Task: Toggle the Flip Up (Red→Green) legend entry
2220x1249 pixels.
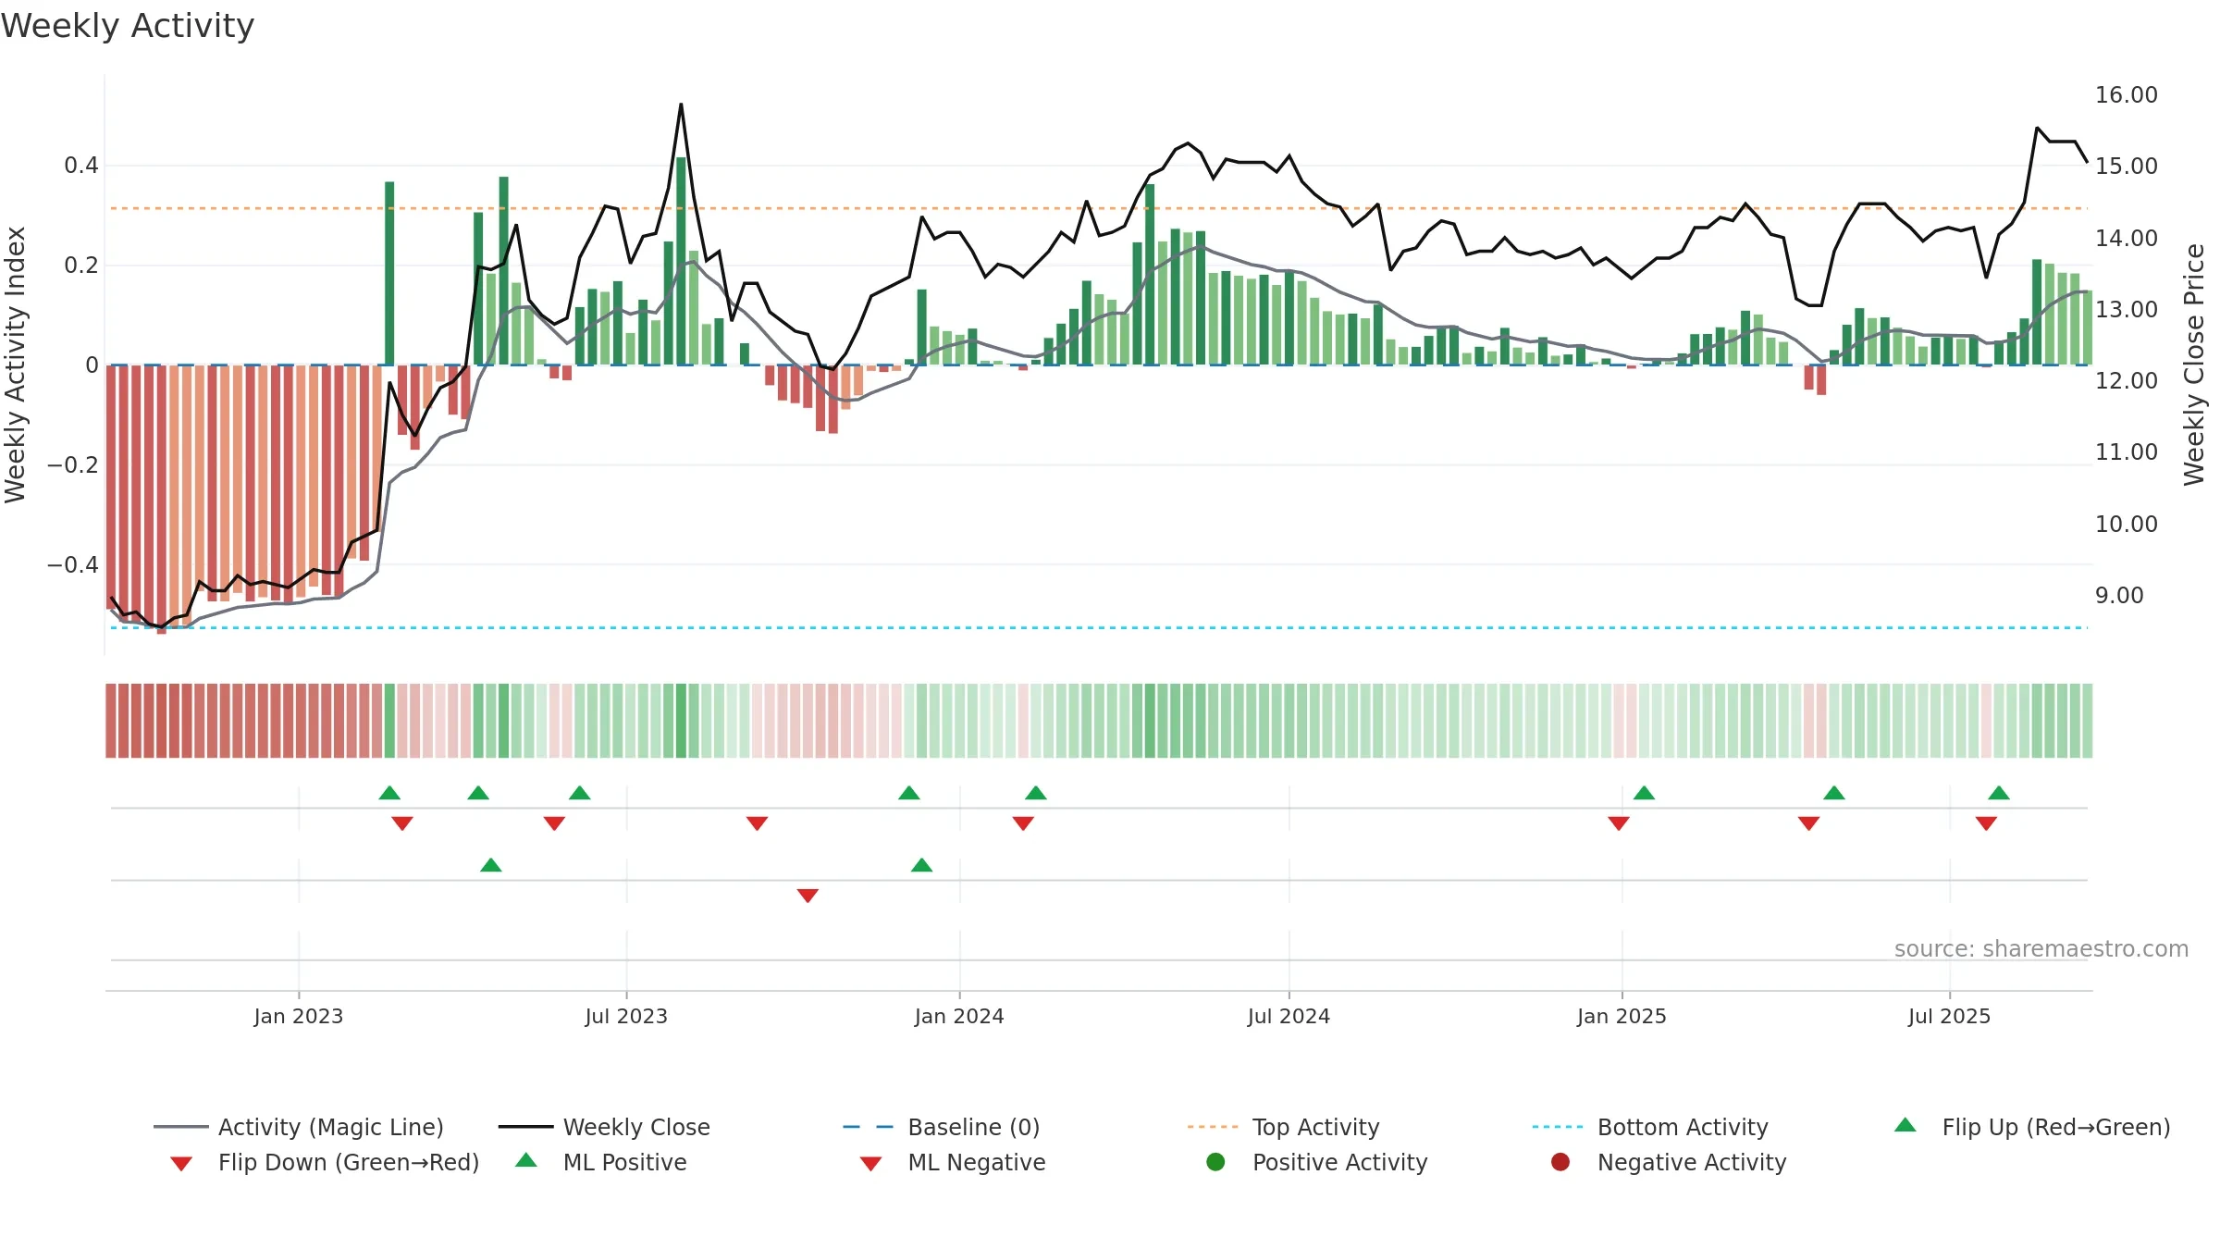Action: click(2032, 1127)
